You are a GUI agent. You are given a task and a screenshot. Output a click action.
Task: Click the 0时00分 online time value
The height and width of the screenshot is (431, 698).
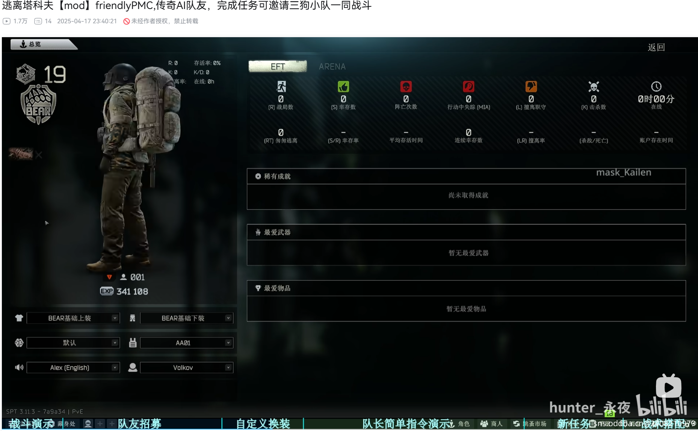[x=656, y=99]
